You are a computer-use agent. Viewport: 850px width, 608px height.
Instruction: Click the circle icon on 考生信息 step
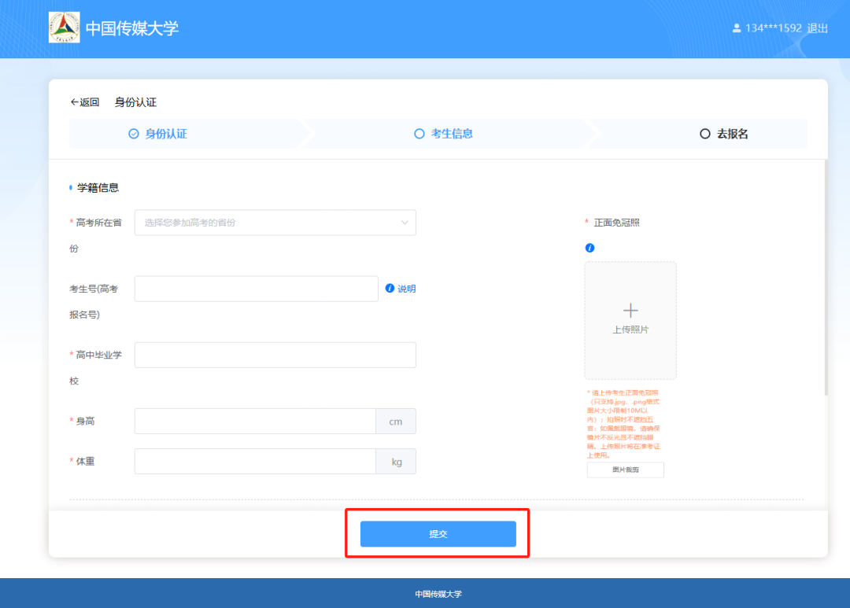pyautogui.click(x=419, y=134)
